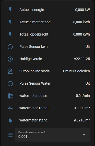The image size is (95, 146).
Task: Click the '1 minuut geleden' timestamp
Action: pyautogui.click(x=76, y=71)
